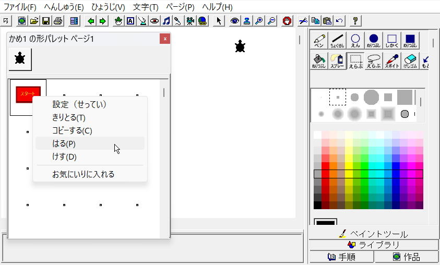Click the turtle on the white canvas

click(x=240, y=46)
